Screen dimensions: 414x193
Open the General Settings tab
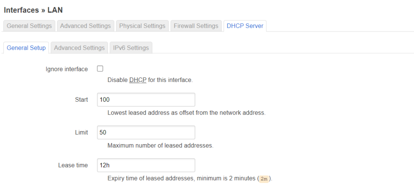[30, 26]
